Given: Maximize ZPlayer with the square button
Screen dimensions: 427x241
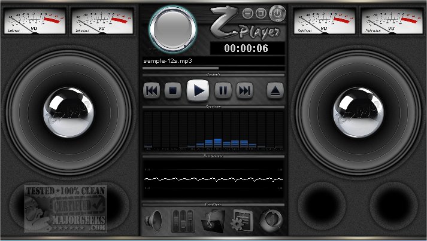Looking at the screenshot, I should tap(261, 13).
